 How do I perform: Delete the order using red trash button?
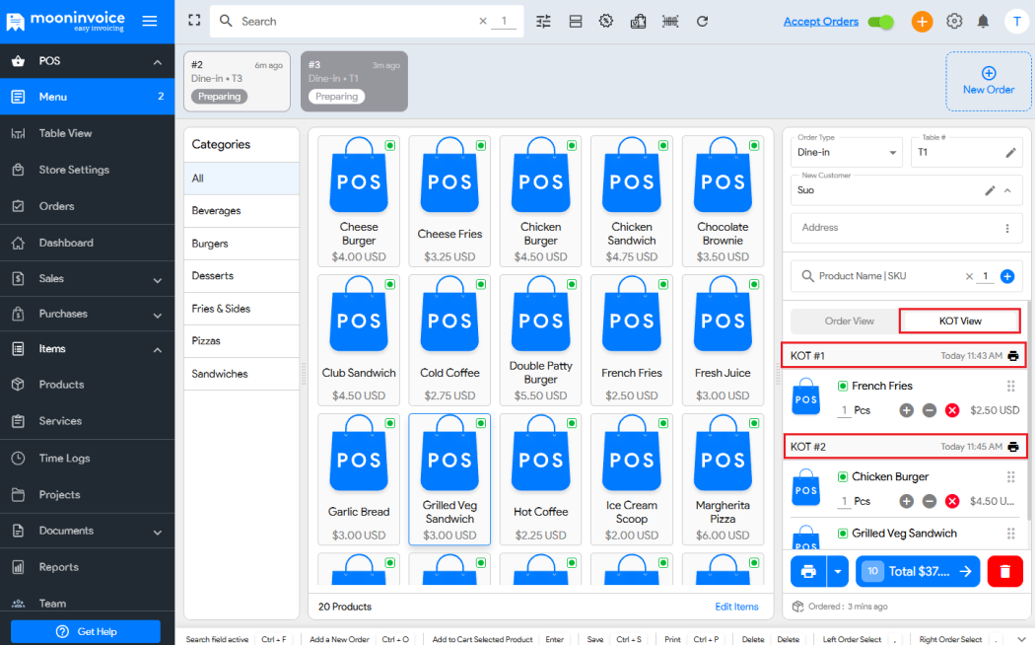1004,571
